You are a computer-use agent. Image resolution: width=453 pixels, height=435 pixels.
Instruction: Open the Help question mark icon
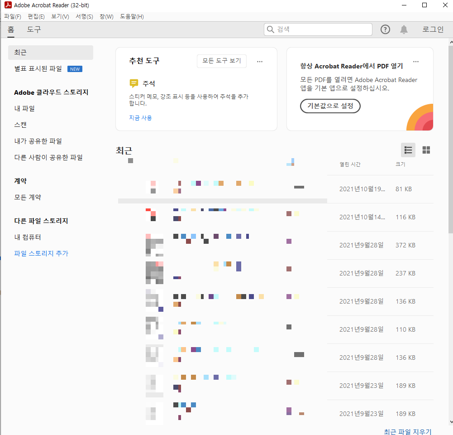pyautogui.click(x=385, y=29)
